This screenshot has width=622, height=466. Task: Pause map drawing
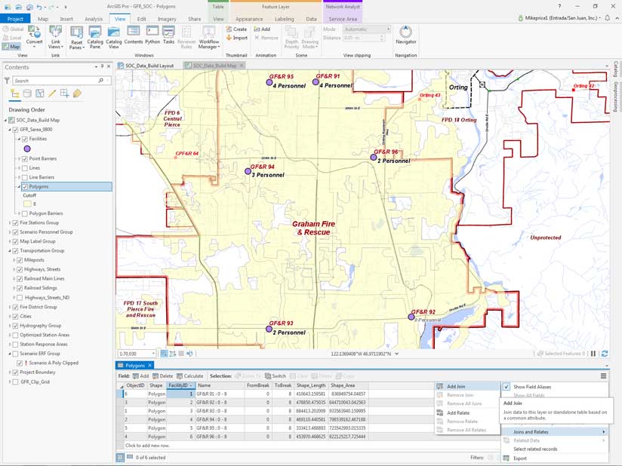point(593,354)
